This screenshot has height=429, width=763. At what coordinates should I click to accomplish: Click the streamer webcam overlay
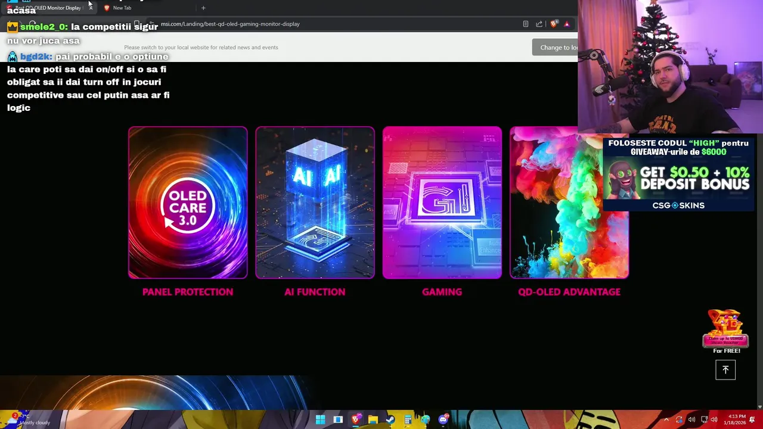coord(670,66)
